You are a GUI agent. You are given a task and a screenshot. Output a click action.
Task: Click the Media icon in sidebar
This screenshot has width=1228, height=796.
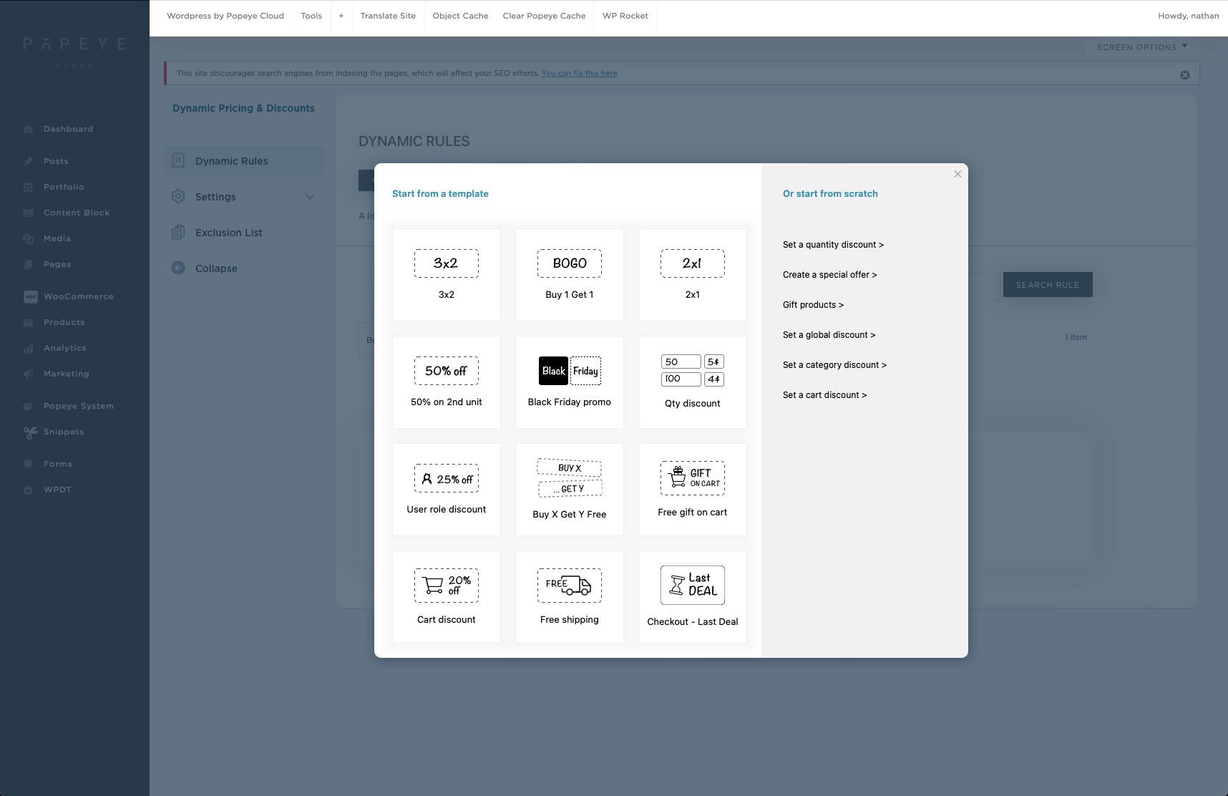(28, 239)
